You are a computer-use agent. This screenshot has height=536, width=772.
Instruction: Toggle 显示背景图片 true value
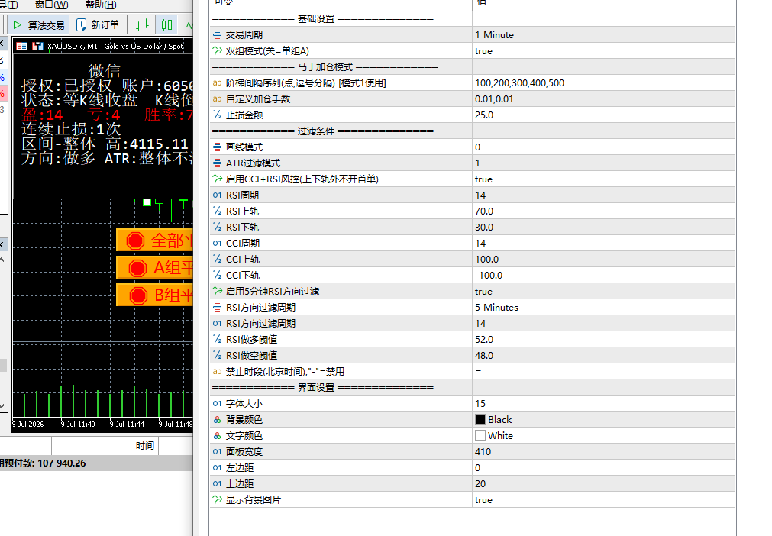pos(603,499)
